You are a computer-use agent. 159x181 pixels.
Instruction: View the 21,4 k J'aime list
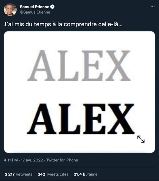point(86,174)
